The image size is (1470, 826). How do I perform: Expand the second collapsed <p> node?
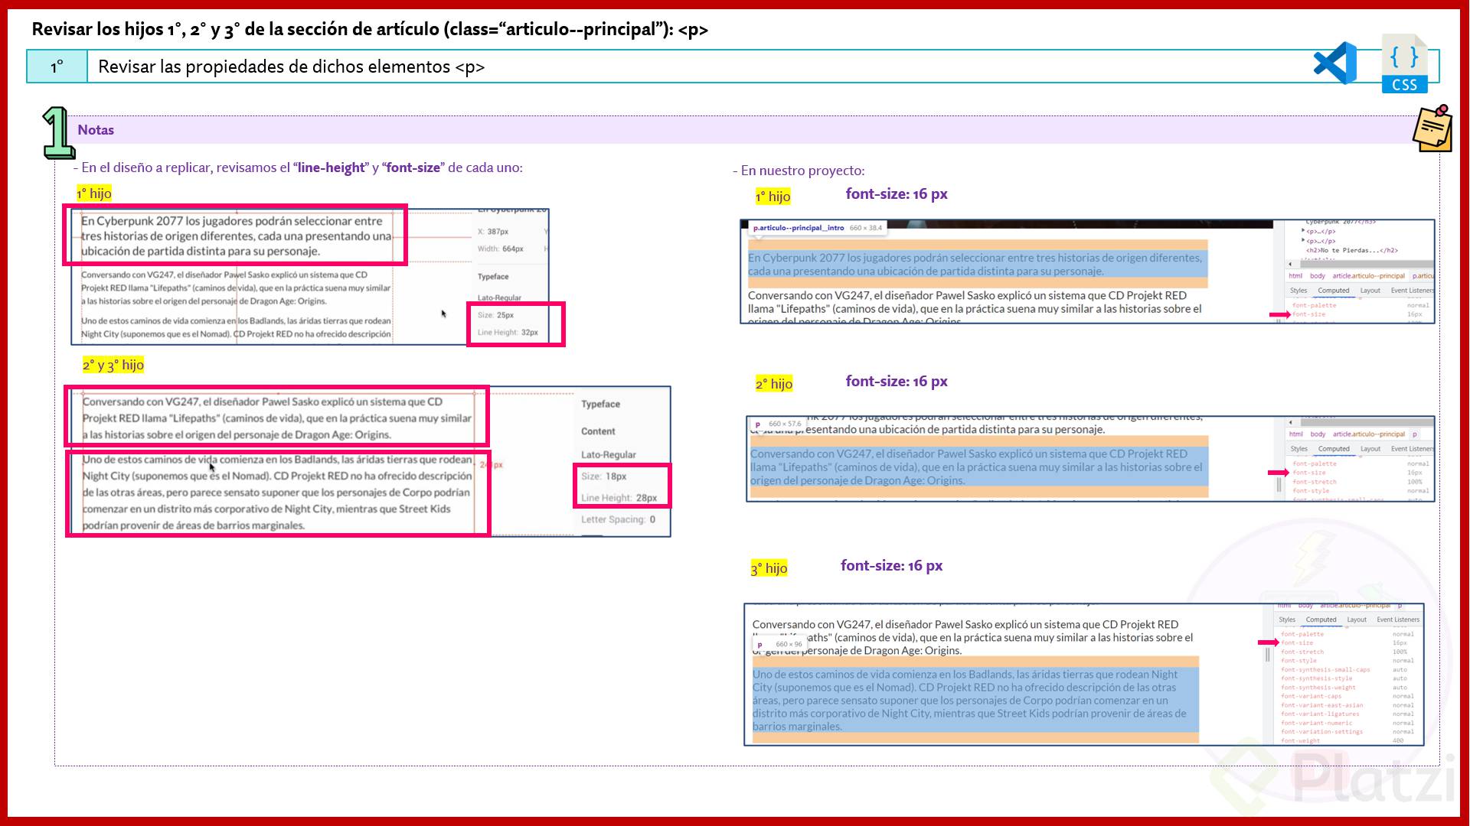[x=1304, y=241]
